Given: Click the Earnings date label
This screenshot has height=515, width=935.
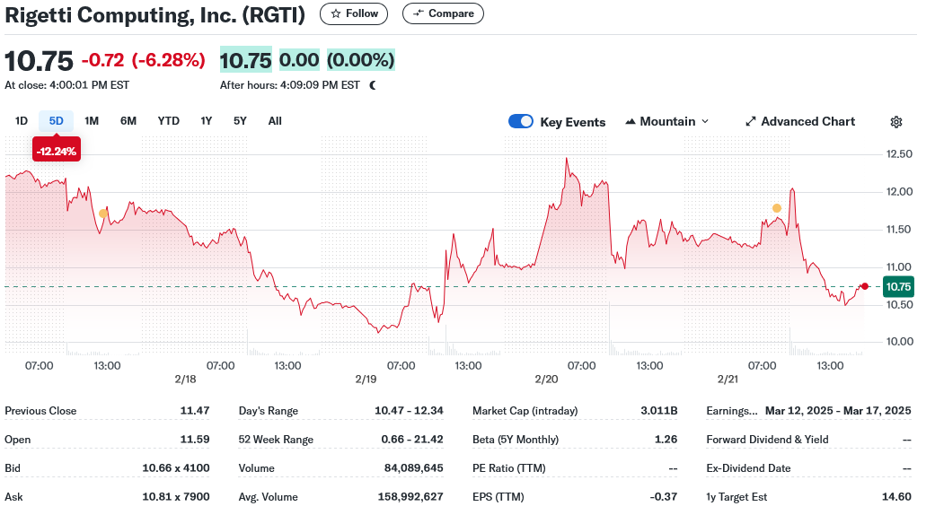Looking at the screenshot, I should 731,411.
